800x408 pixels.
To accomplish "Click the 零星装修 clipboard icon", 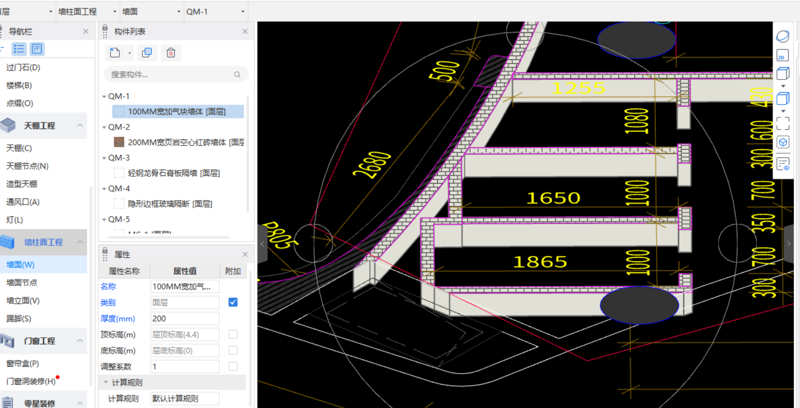I will click(7, 403).
